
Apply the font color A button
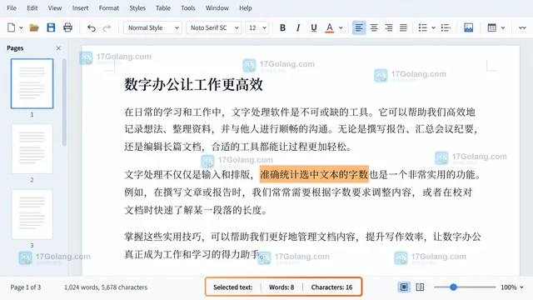(330, 27)
